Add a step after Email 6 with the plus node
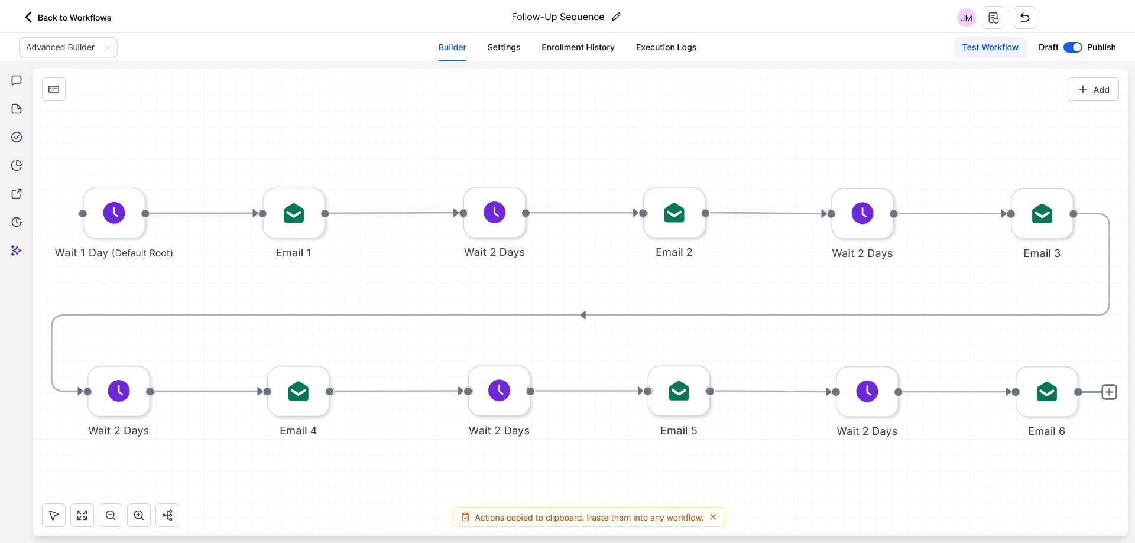Image resolution: width=1135 pixels, height=543 pixels. click(1110, 392)
